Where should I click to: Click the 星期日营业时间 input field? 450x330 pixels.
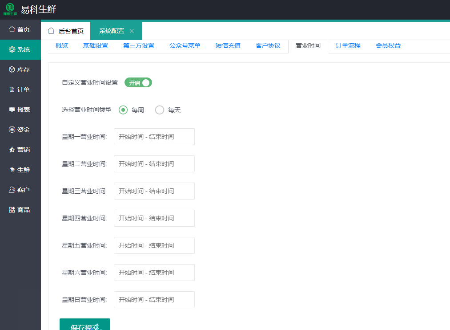pyautogui.click(x=154, y=300)
